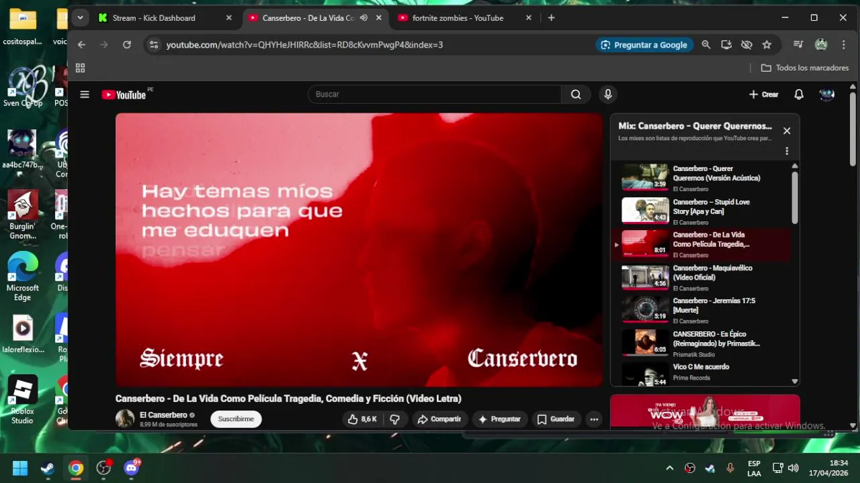Open Chrome tab search dropdown arrow

(x=80, y=18)
